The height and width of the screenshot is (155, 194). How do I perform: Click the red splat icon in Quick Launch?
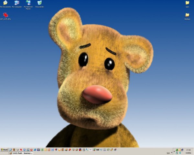21,150
